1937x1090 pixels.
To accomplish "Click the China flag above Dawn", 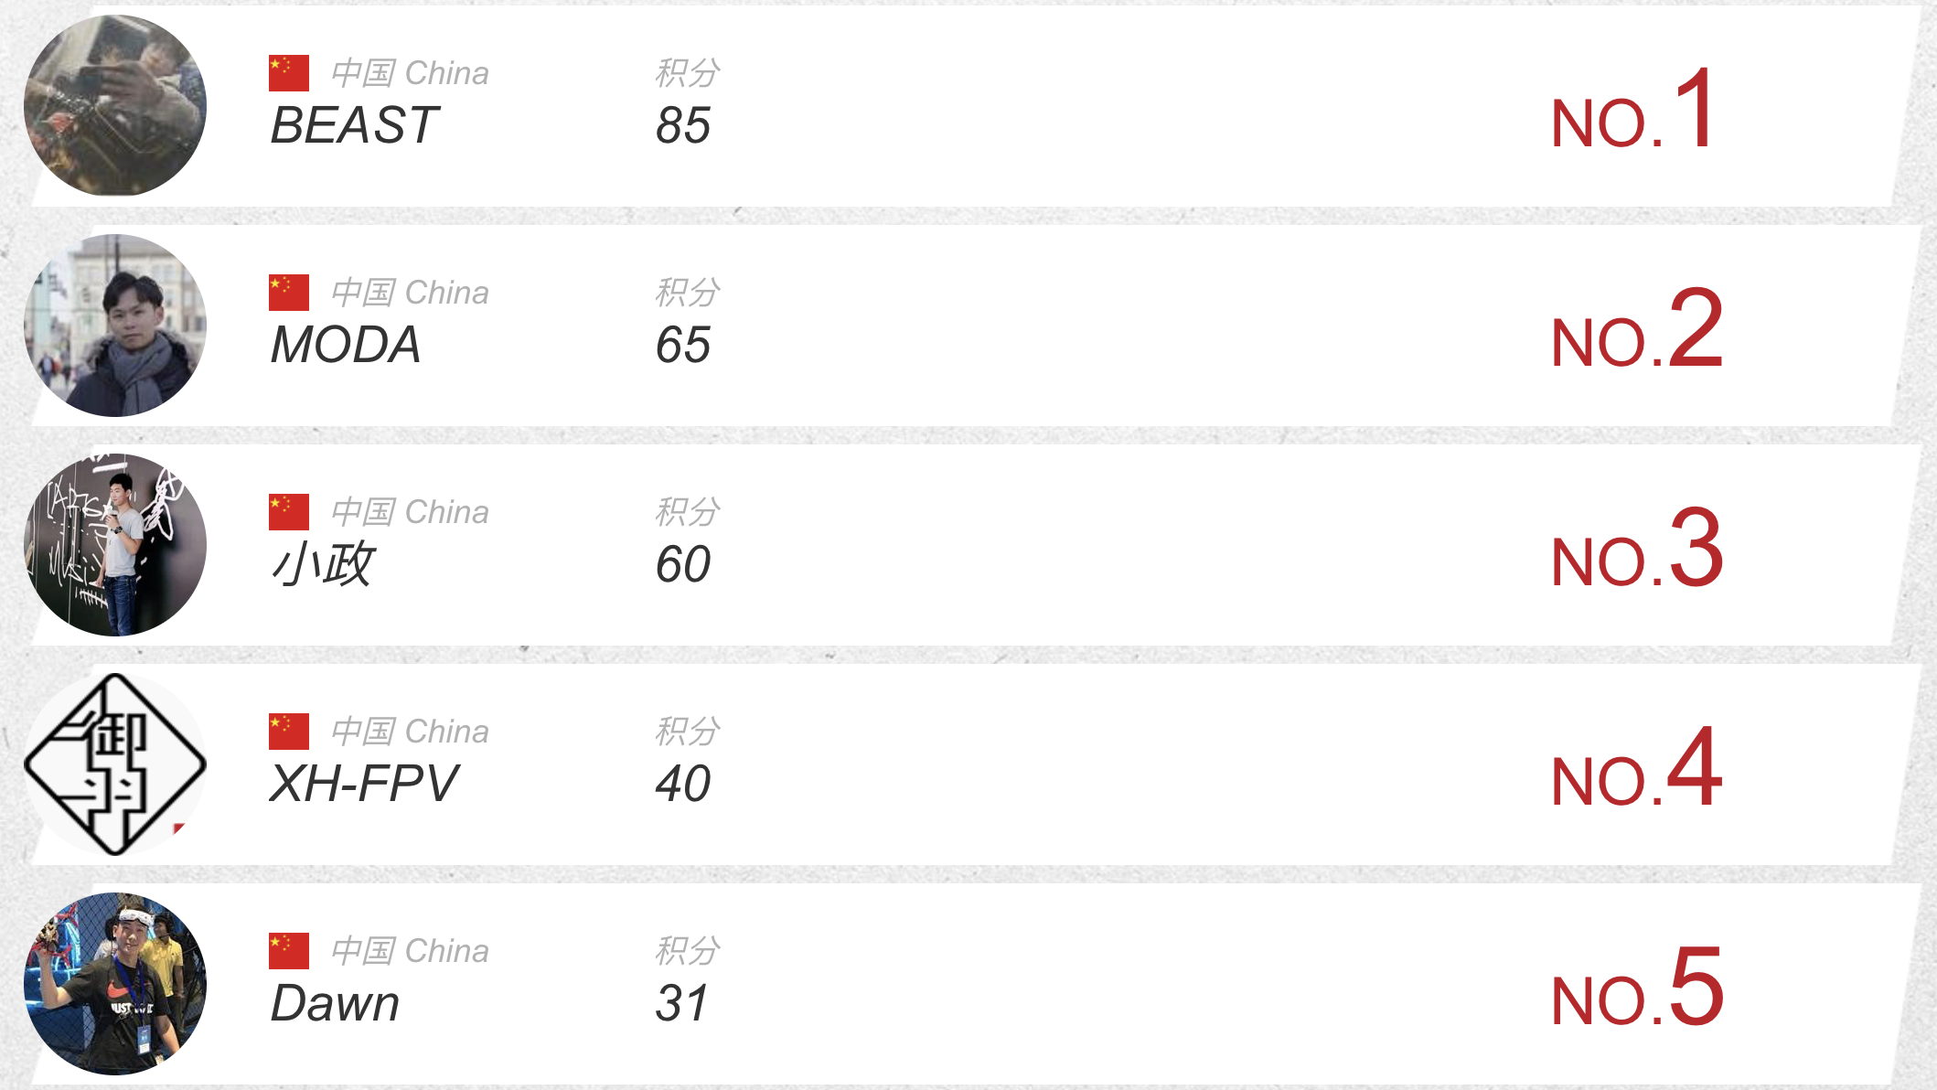I will pos(289,951).
